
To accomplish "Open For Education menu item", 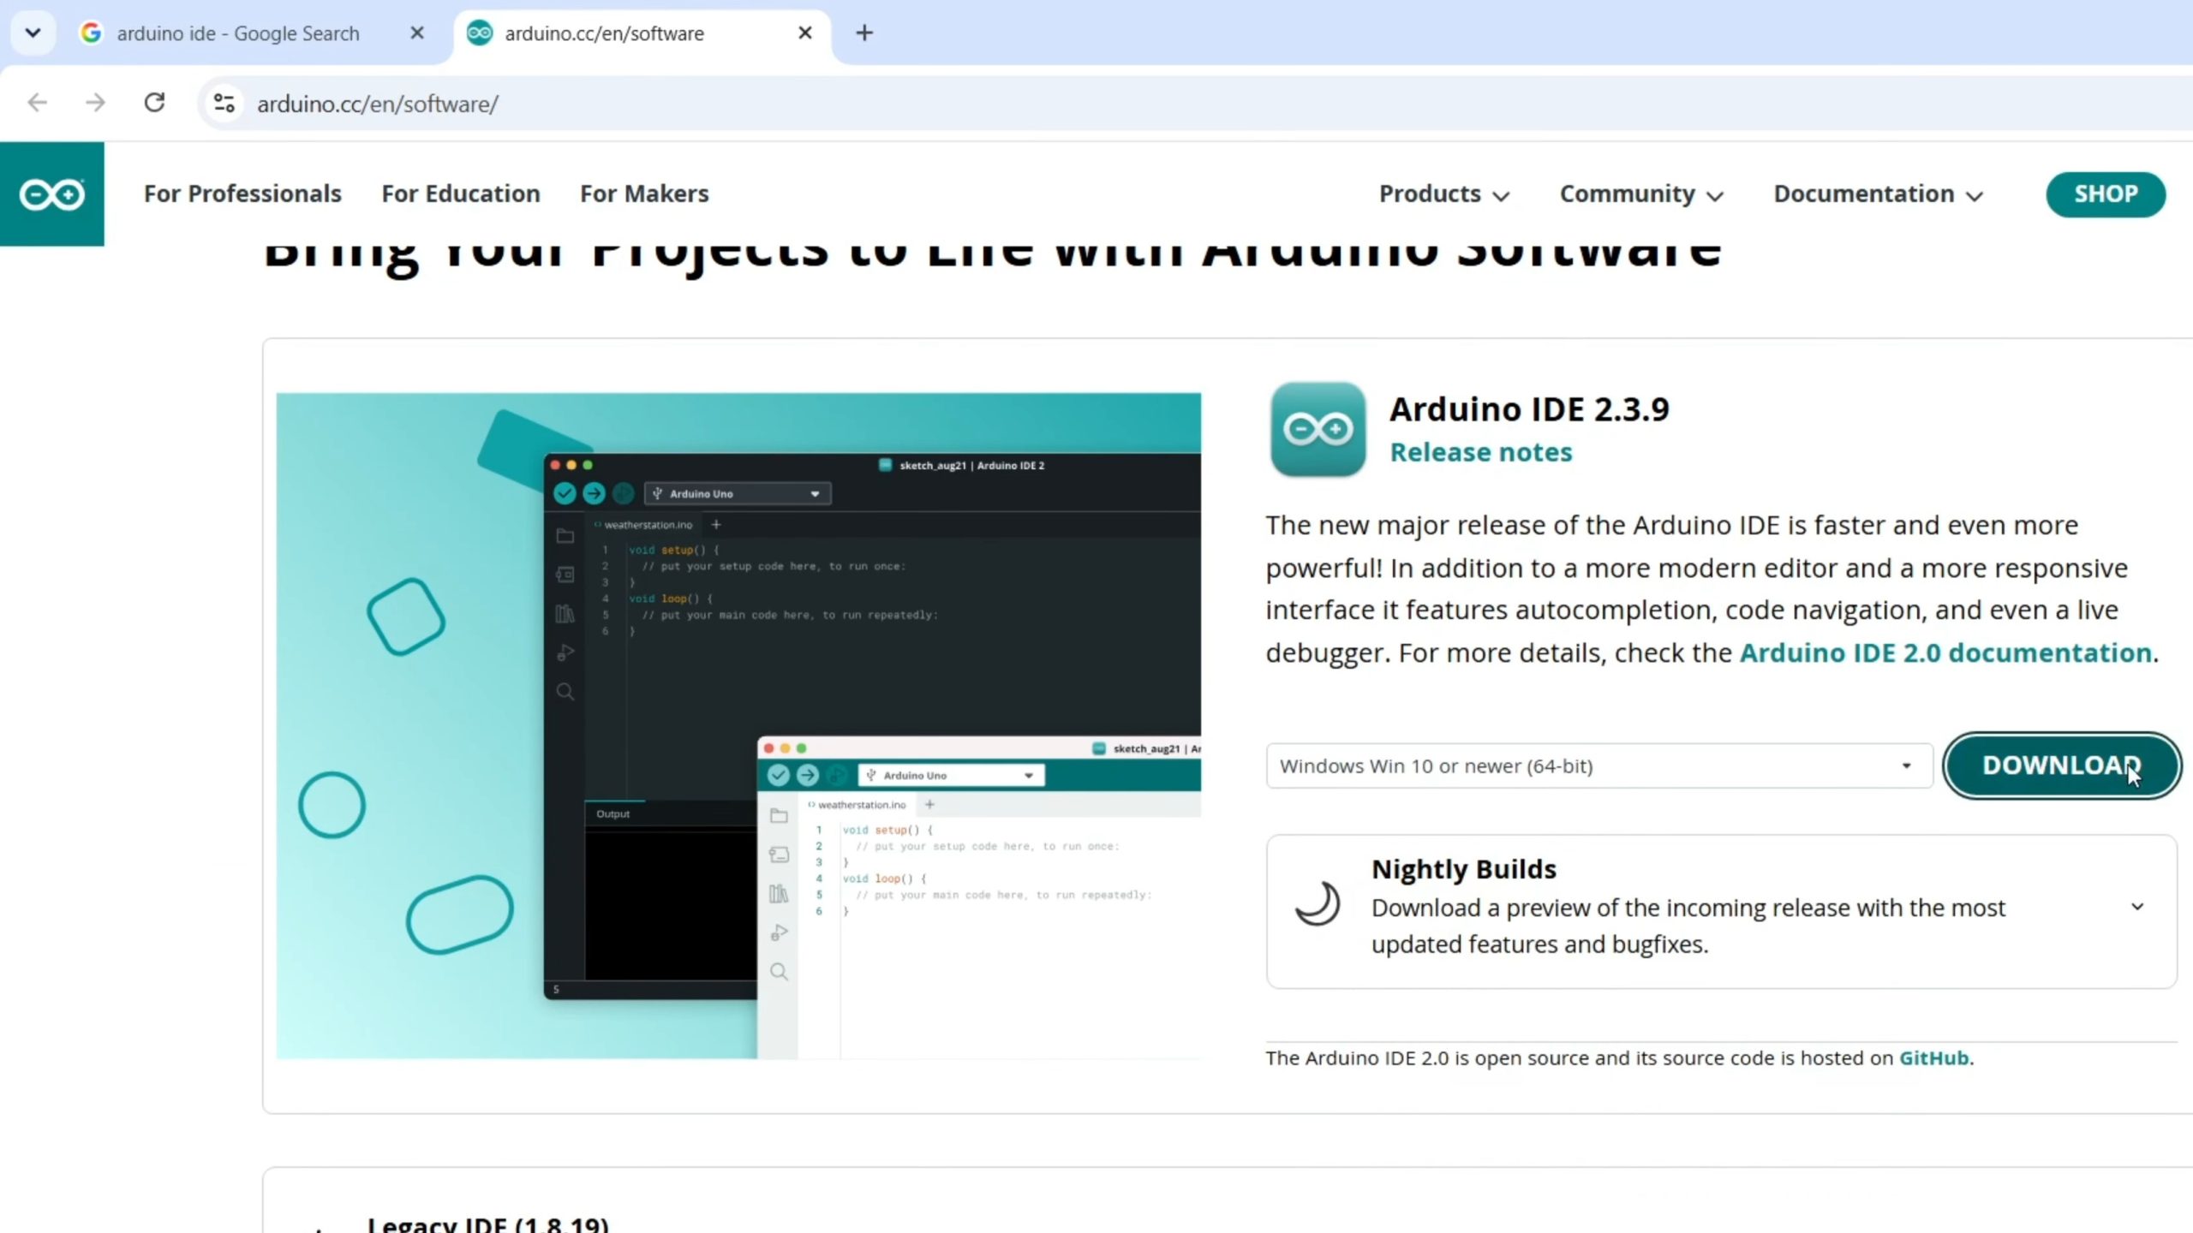I will tap(461, 194).
